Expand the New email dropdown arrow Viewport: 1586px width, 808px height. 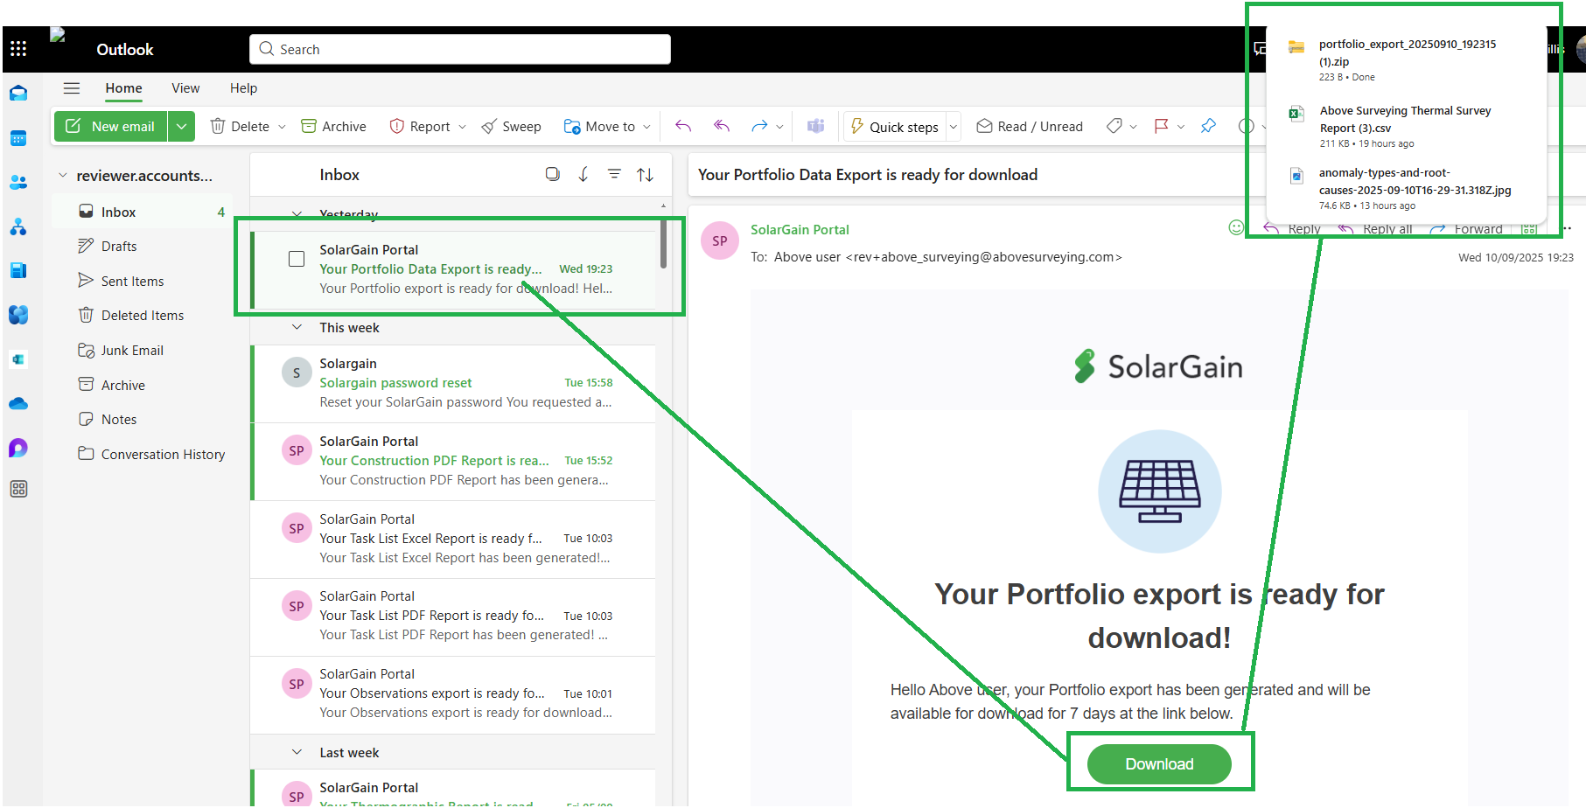click(x=181, y=127)
